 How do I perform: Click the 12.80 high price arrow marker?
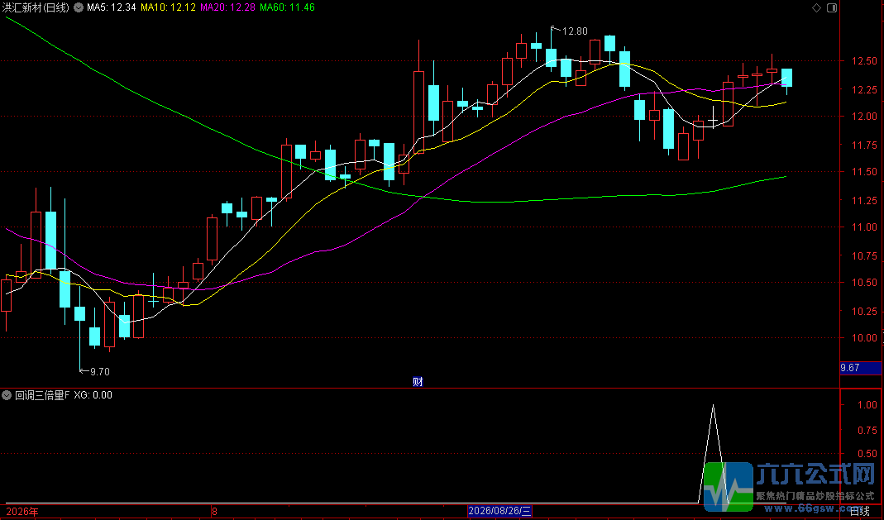pos(570,31)
